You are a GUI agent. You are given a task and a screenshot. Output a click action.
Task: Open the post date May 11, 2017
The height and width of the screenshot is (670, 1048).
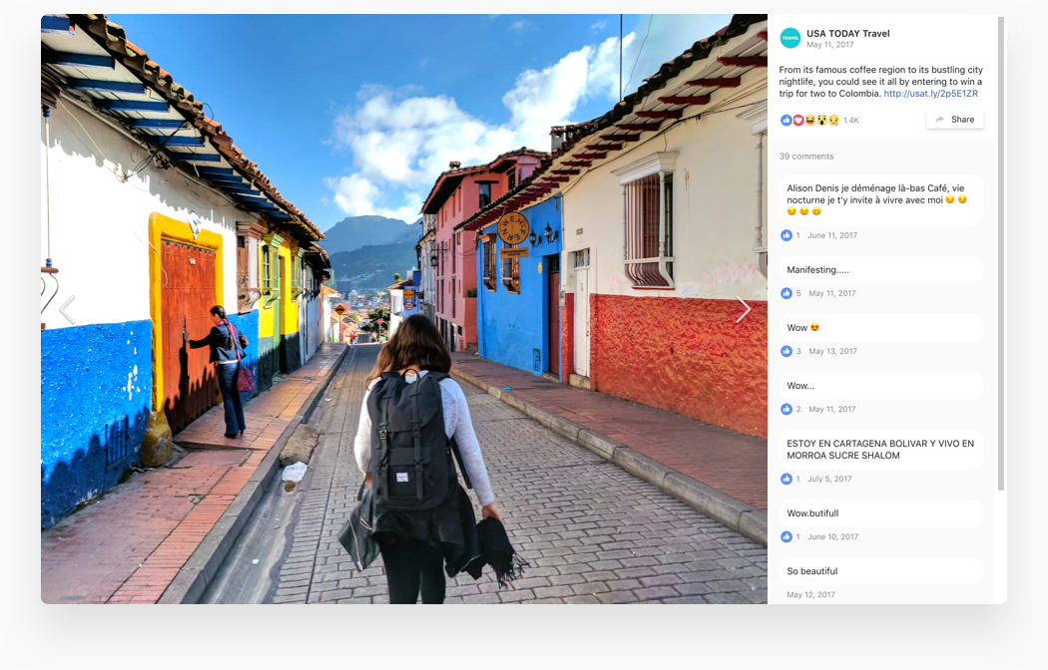[x=829, y=45]
